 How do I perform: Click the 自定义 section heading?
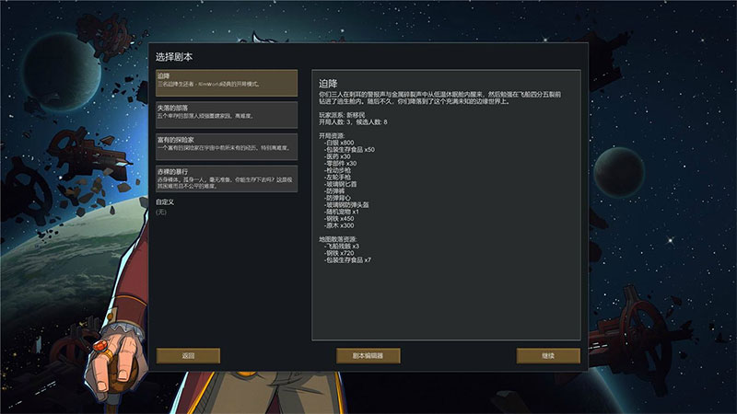[x=165, y=202]
